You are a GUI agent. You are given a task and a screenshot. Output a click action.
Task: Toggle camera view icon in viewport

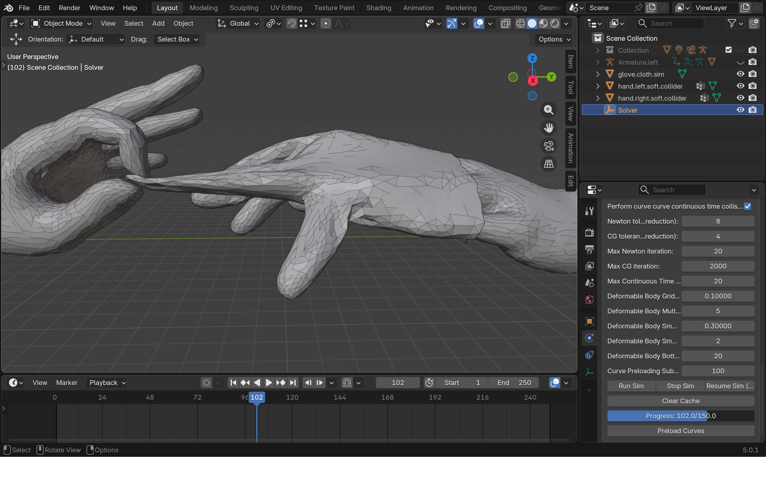pos(548,146)
